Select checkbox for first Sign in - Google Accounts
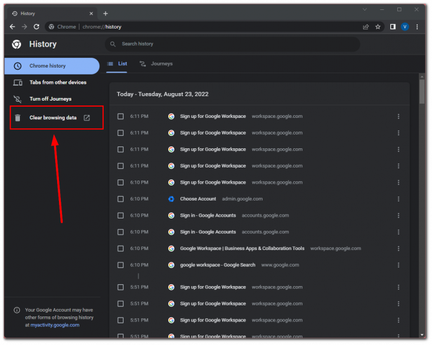 pyautogui.click(x=120, y=215)
